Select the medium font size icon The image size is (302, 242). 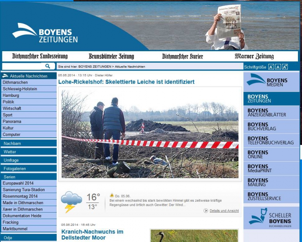click(x=278, y=67)
